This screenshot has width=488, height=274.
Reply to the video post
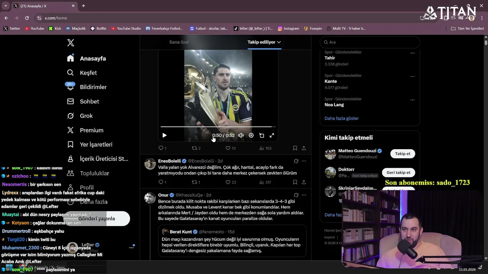click(x=162, y=148)
